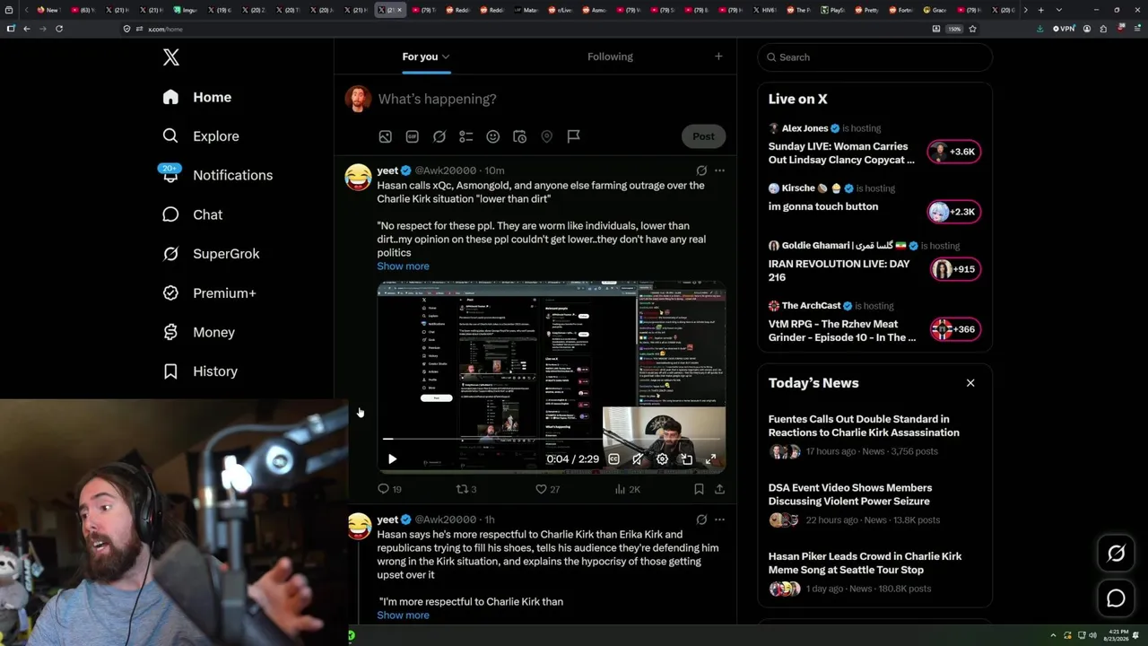Open more options on the 1h post
The image size is (1148, 646).
[x=719, y=519]
